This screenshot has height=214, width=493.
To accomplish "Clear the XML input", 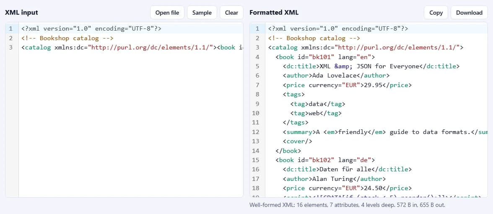I will pos(231,13).
